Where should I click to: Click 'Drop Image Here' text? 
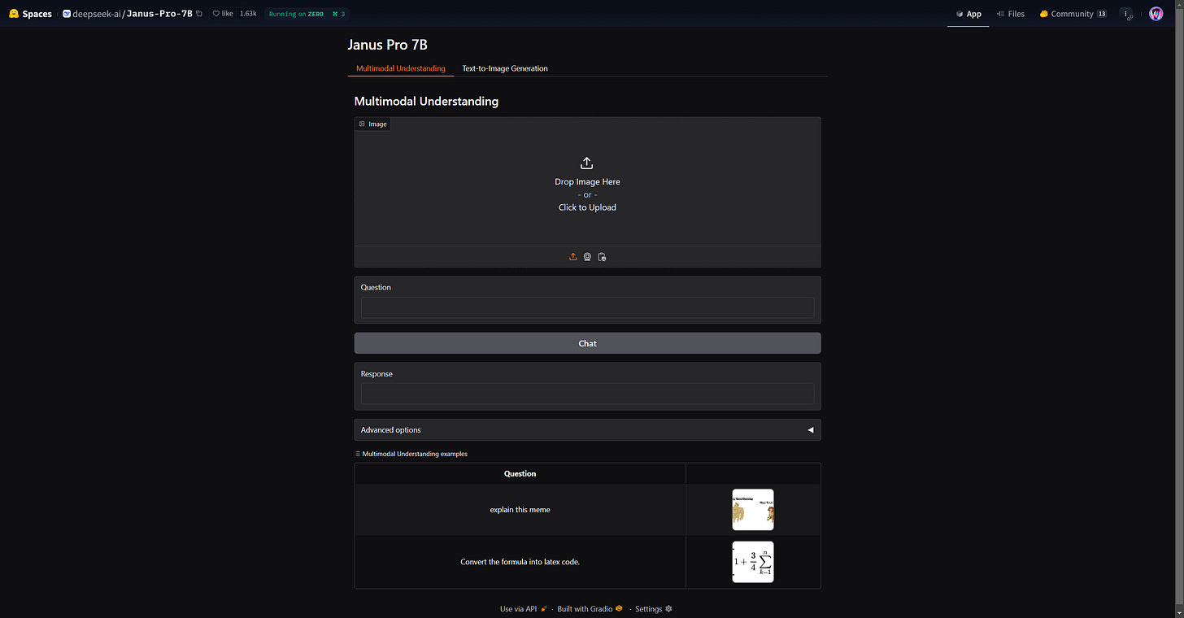[587, 181]
